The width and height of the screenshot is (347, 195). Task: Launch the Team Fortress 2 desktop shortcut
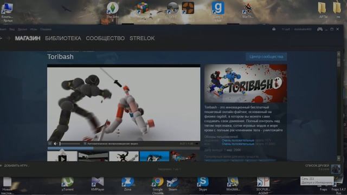[x=188, y=8]
